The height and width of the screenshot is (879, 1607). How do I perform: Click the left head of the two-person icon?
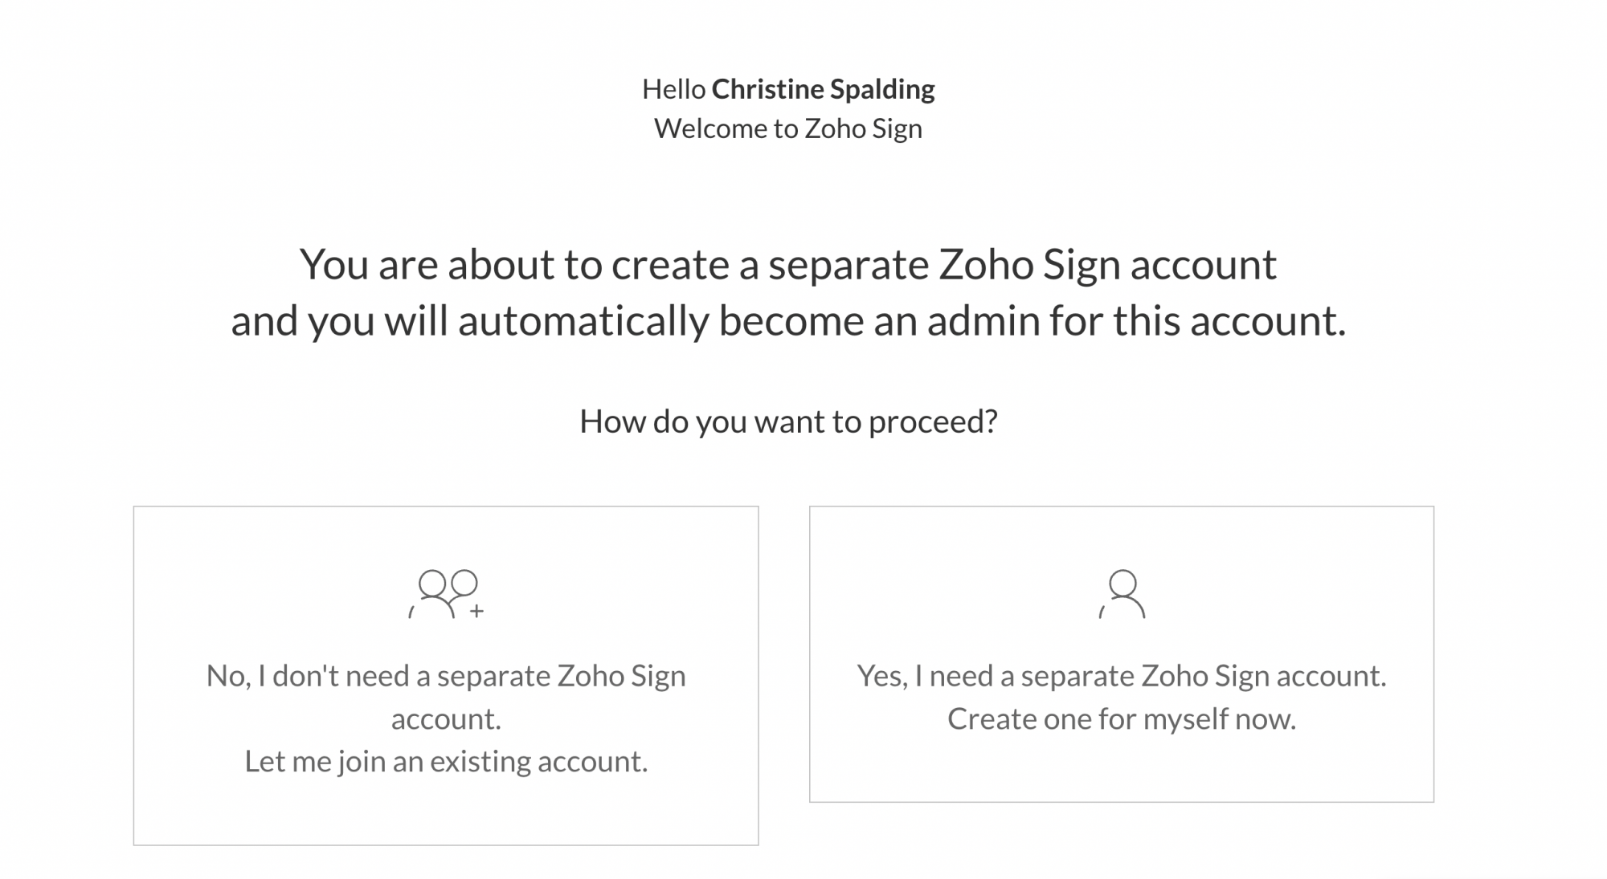(x=432, y=584)
